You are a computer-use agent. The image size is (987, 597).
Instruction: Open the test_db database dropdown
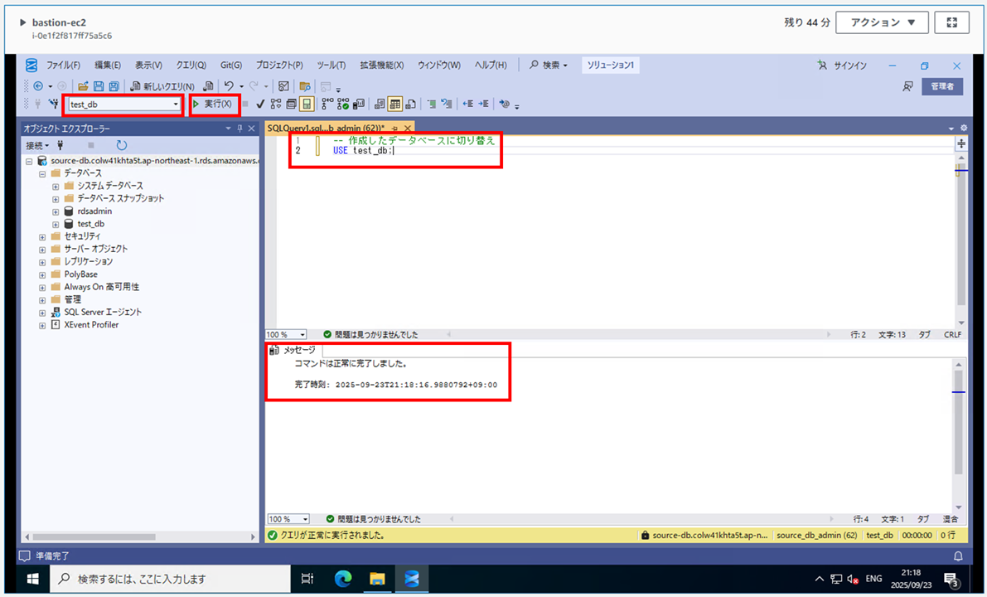click(x=176, y=104)
